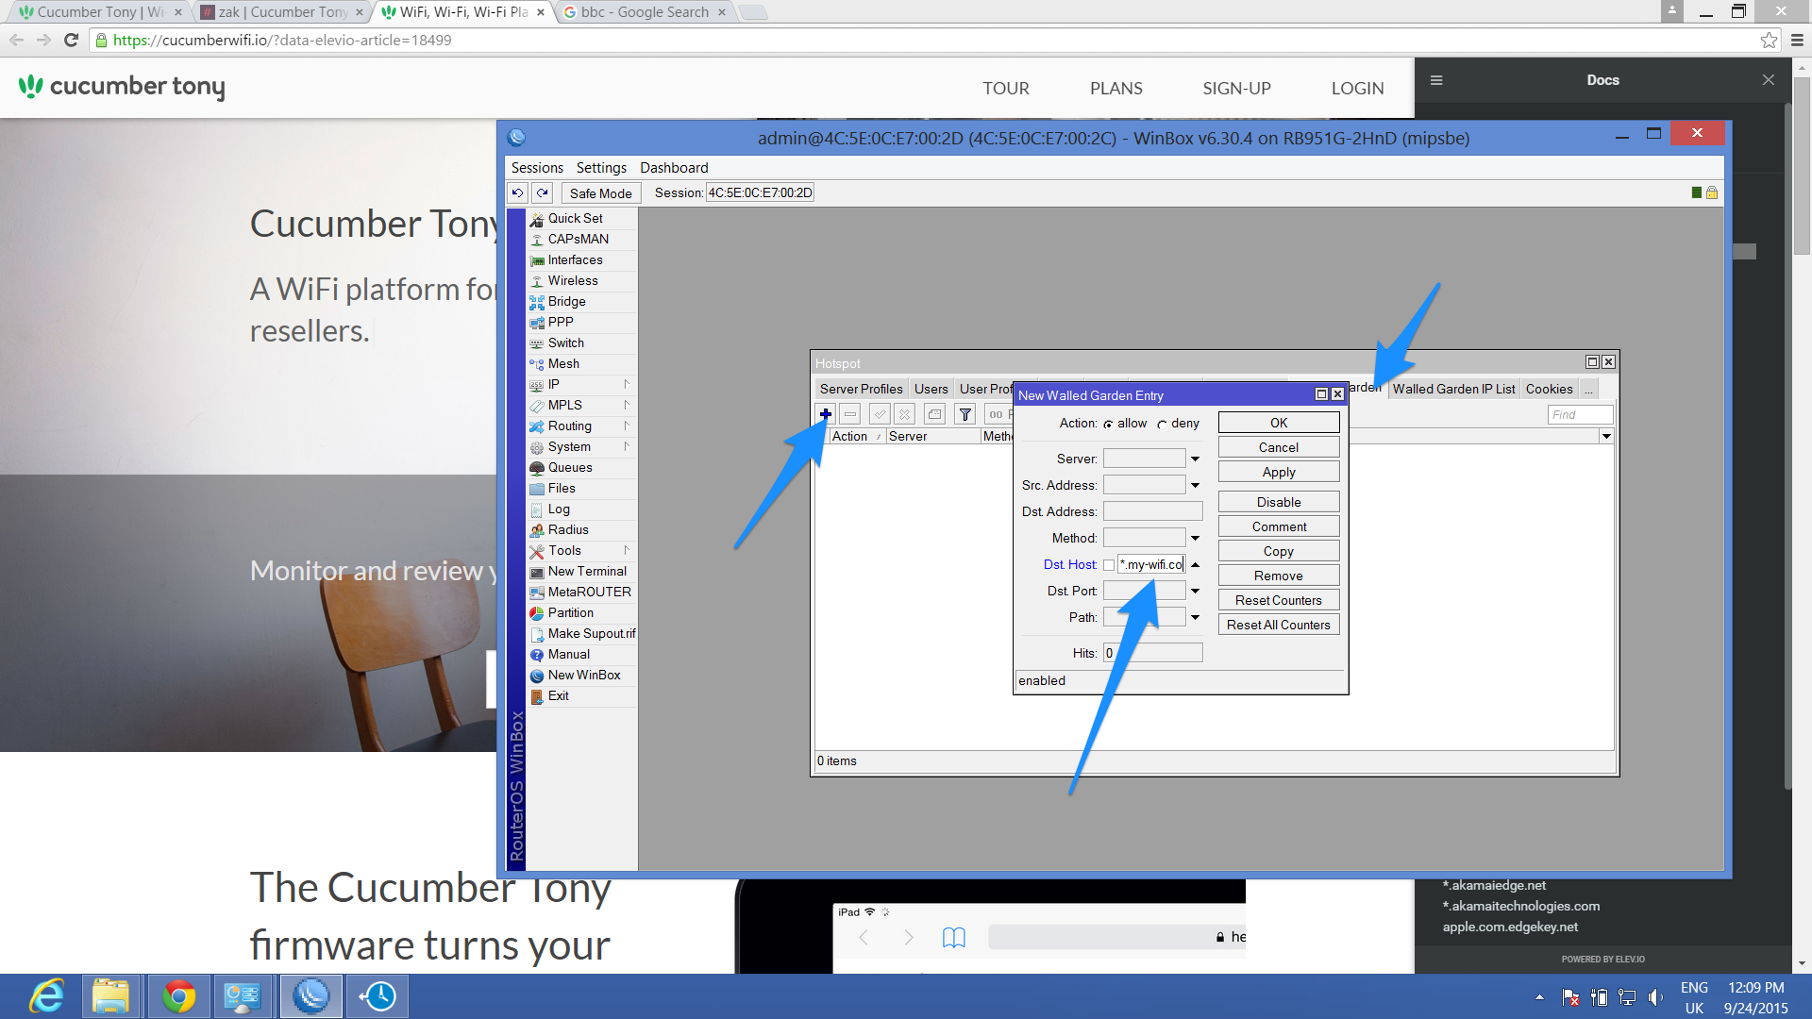Screen dimensions: 1812x1019
Task: Expand the Dst. Port dropdown arrow
Action: pyautogui.click(x=1195, y=591)
